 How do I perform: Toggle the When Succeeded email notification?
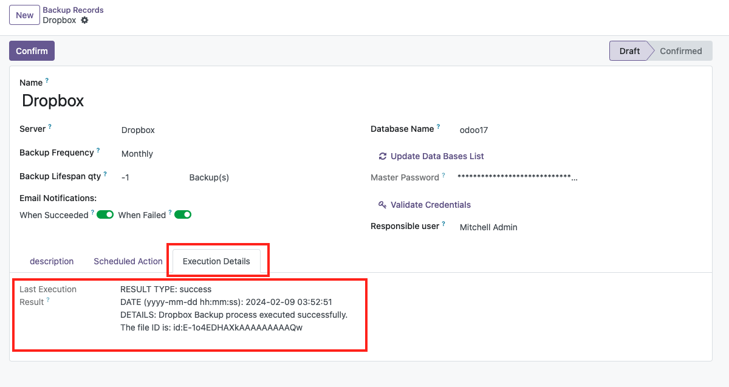[x=105, y=214]
